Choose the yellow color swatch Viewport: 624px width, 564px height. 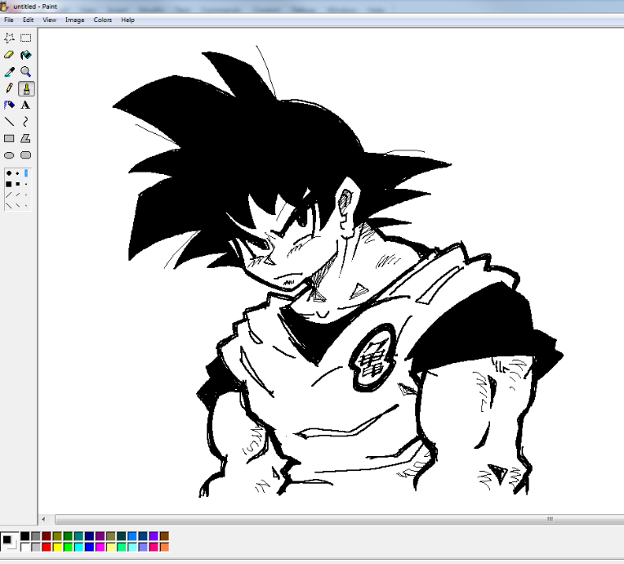click(x=57, y=547)
